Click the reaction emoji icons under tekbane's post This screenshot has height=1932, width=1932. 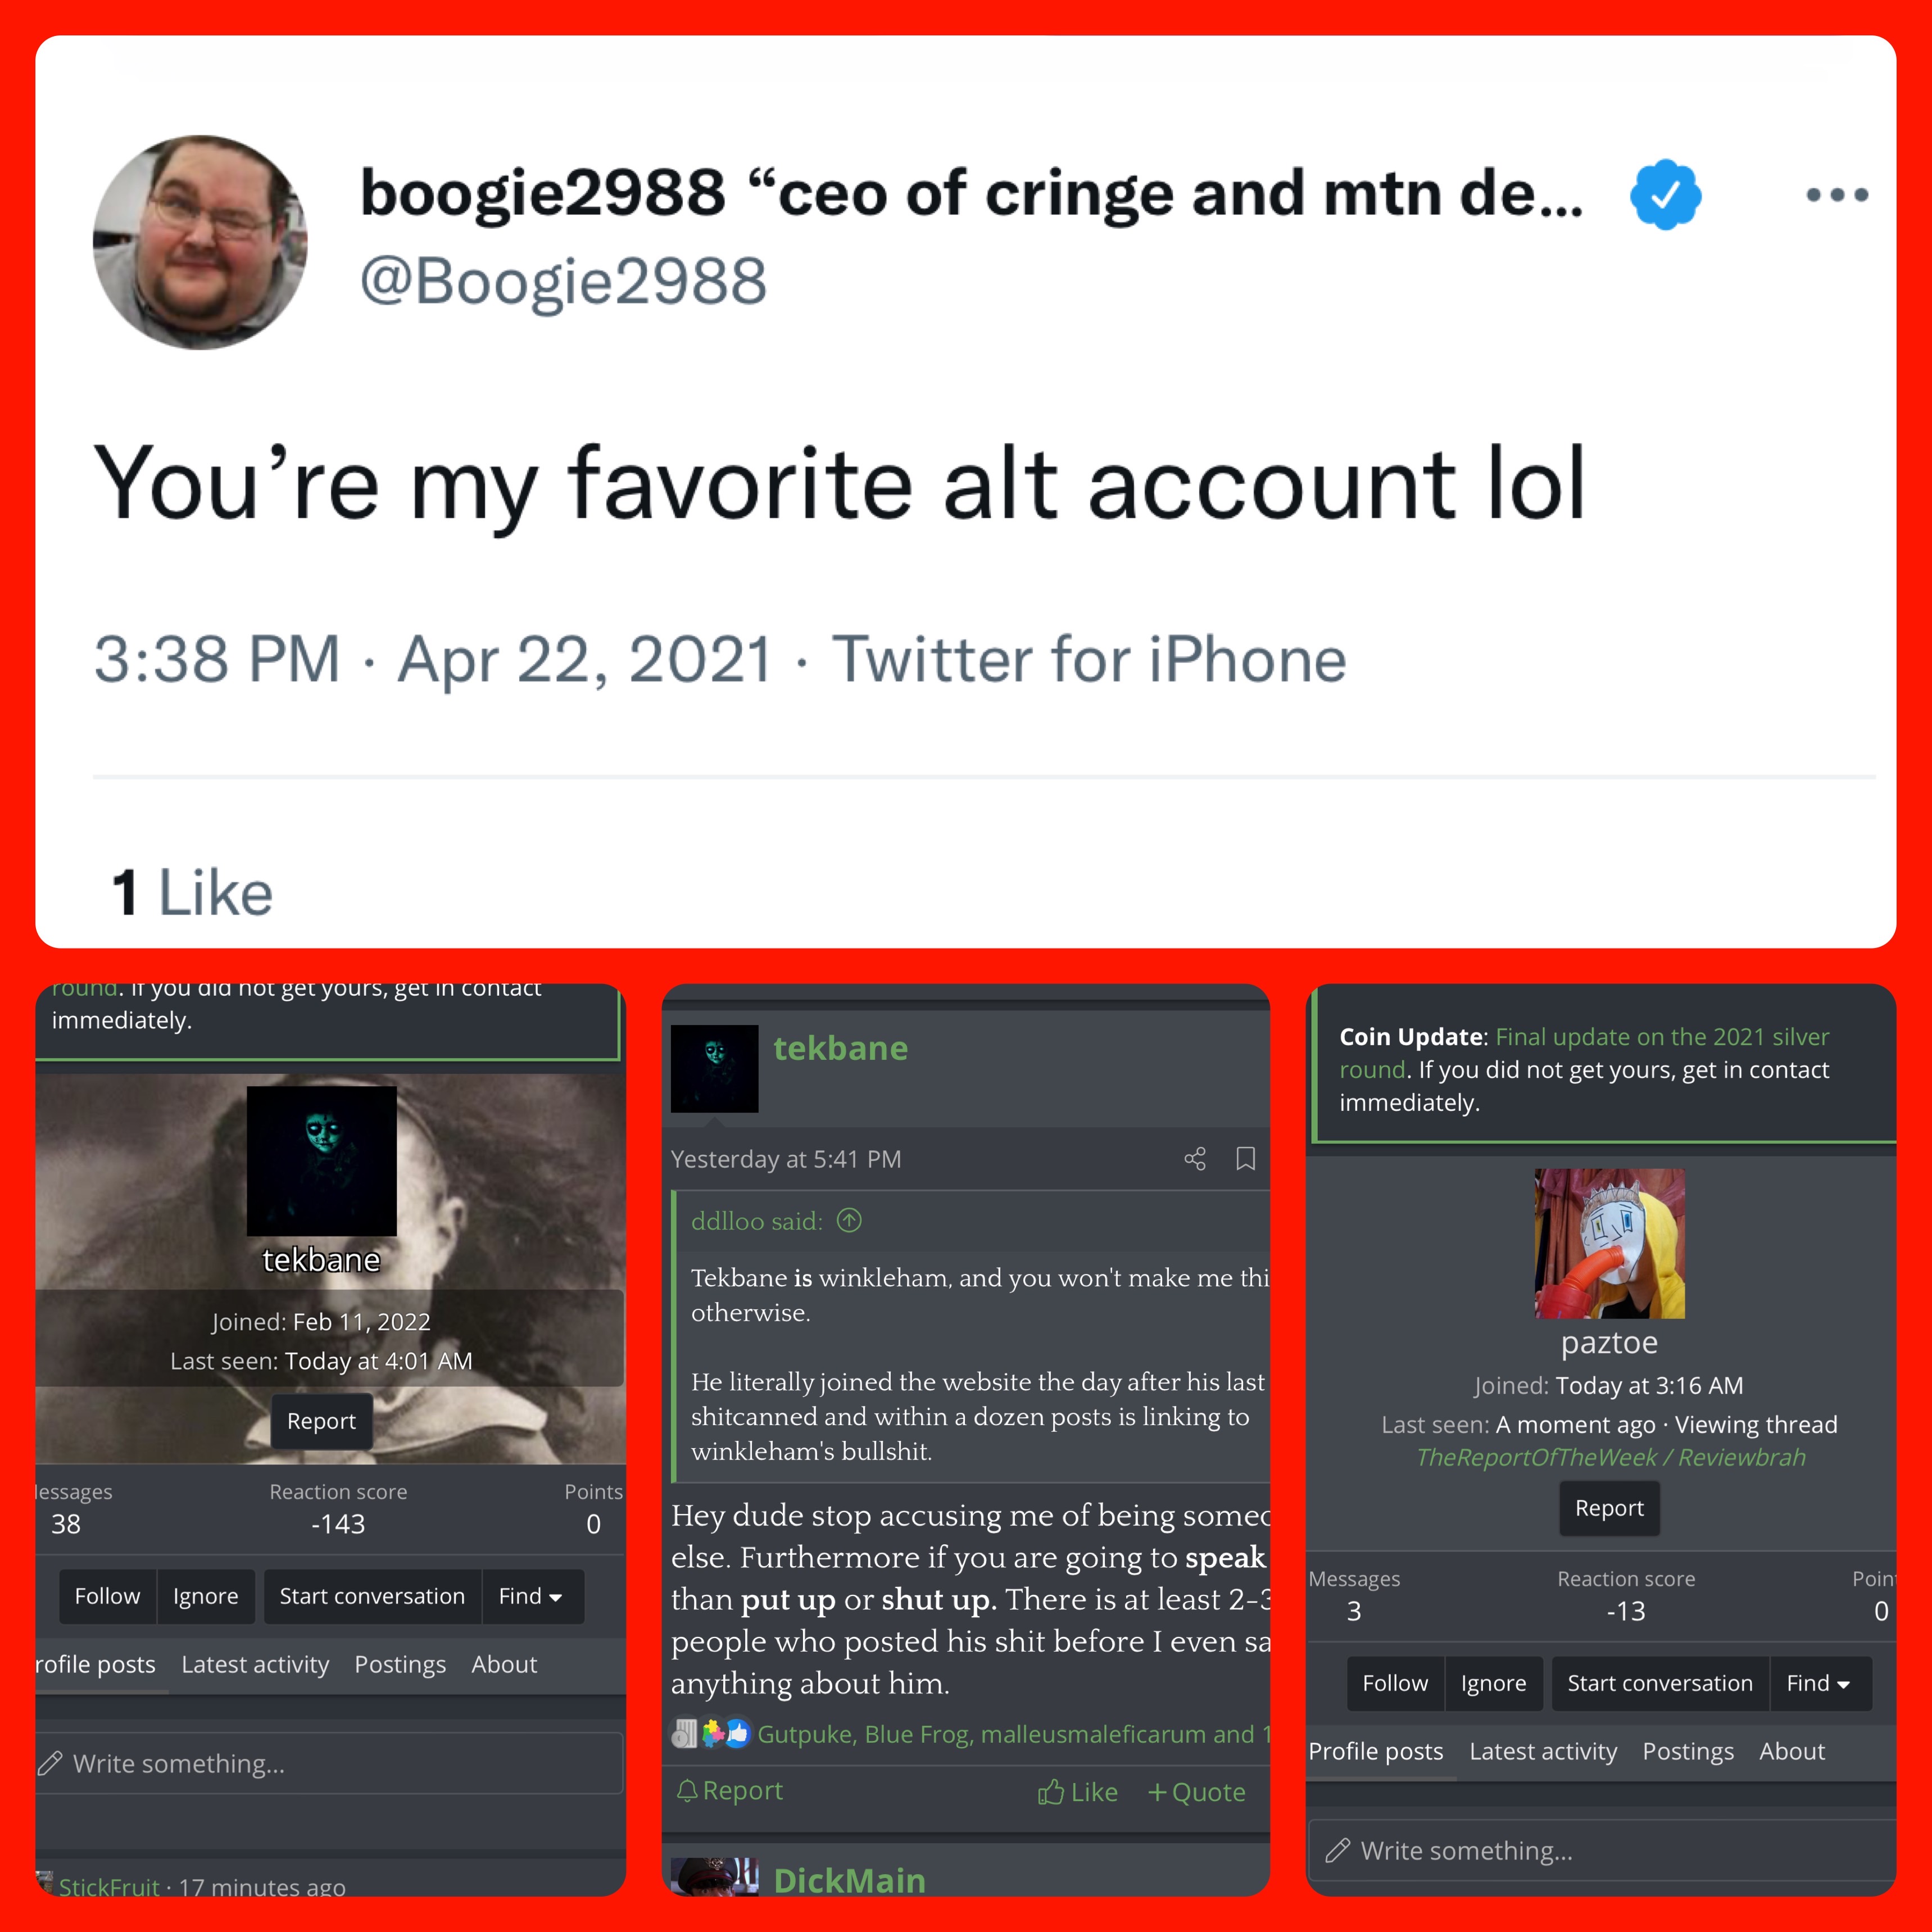pyautogui.click(x=711, y=1733)
